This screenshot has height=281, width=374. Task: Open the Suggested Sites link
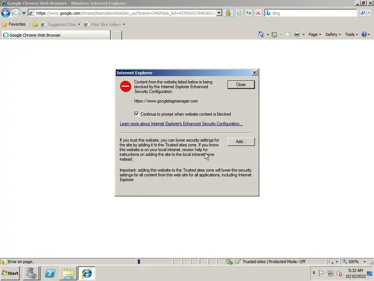click(60, 25)
